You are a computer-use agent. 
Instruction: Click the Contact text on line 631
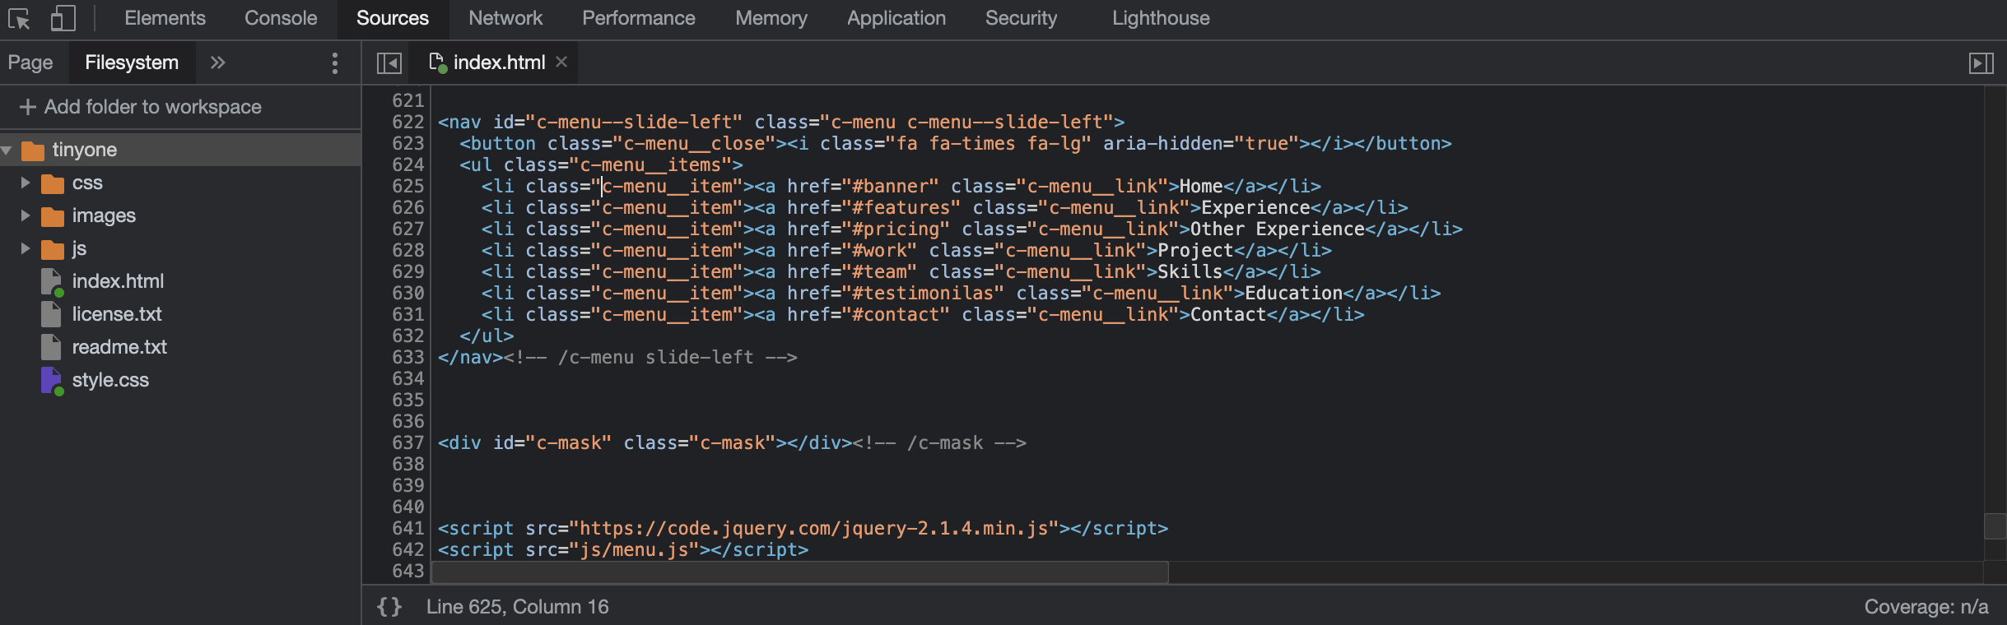tap(1228, 314)
